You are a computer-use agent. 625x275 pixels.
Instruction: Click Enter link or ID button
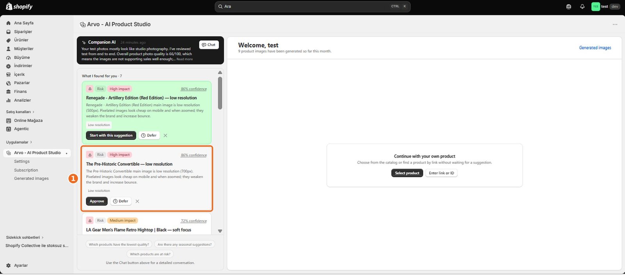point(441,173)
